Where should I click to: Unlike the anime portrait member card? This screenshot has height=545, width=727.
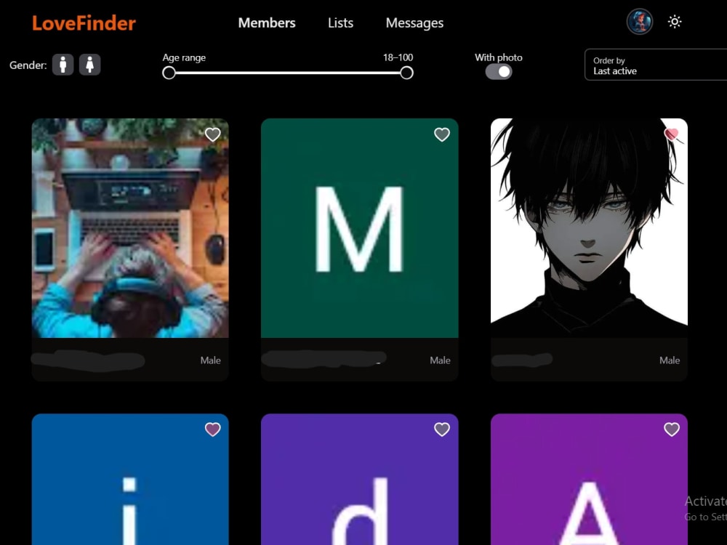click(671, 134)
